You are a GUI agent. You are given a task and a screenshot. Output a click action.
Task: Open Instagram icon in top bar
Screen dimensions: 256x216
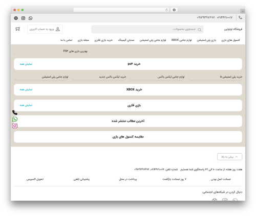23,18
